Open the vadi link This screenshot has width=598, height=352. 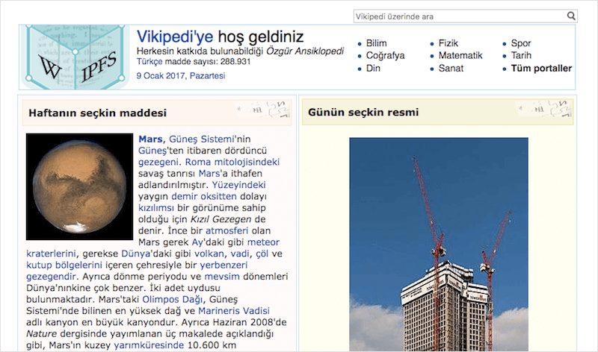coord(239,254)
